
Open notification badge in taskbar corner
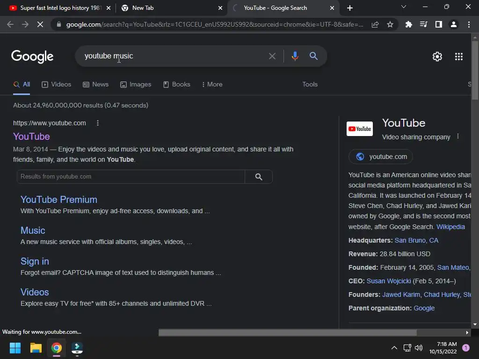coord(465,348)
